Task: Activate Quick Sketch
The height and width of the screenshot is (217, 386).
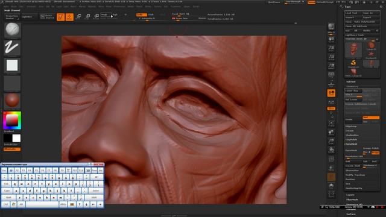Action: pos(47,17)
